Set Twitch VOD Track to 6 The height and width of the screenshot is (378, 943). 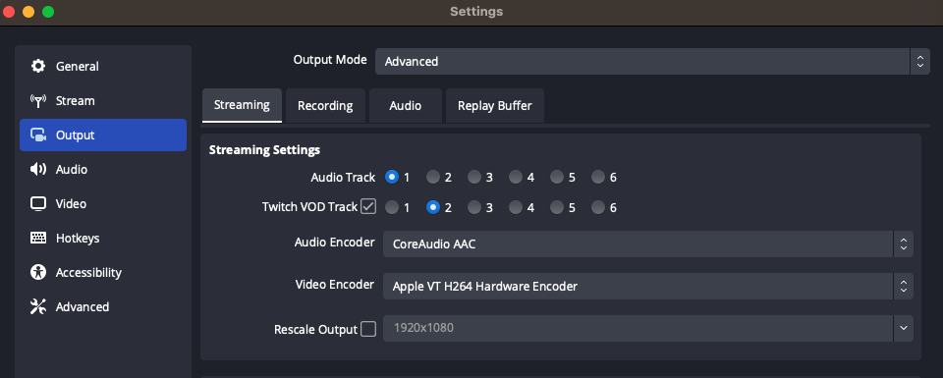click(598, 207)
